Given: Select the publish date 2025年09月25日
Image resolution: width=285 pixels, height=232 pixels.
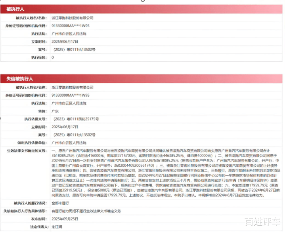Looking at the screenshot, I should click(x=65, y=219).
